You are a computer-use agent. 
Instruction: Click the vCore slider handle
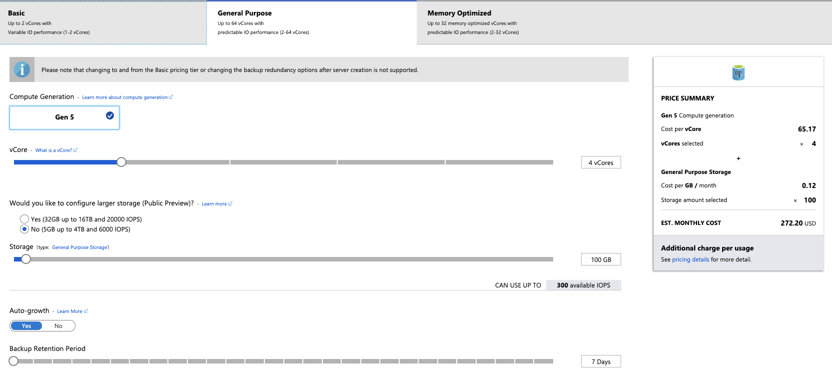click(121, 162)
